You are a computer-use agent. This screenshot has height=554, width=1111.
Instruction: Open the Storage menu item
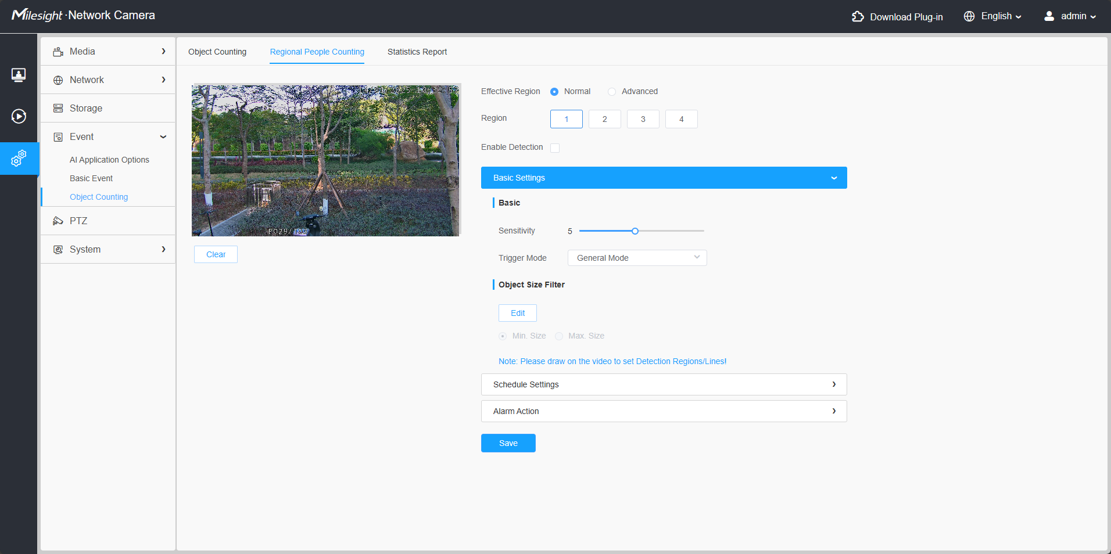(108, 108)
